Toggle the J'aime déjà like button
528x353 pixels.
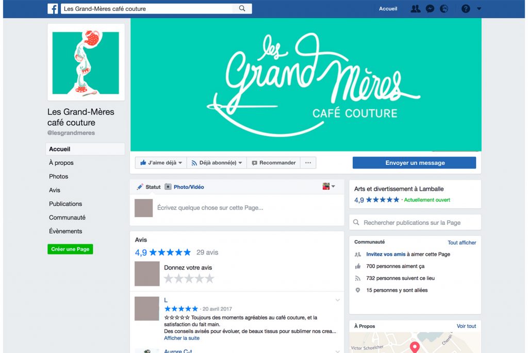coord(161,162)
